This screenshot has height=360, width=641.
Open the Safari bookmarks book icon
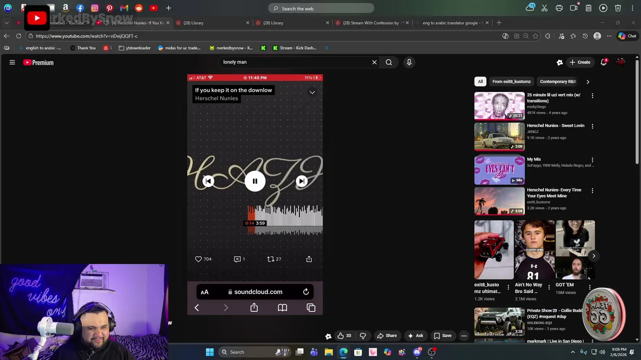tap(282, 308)
